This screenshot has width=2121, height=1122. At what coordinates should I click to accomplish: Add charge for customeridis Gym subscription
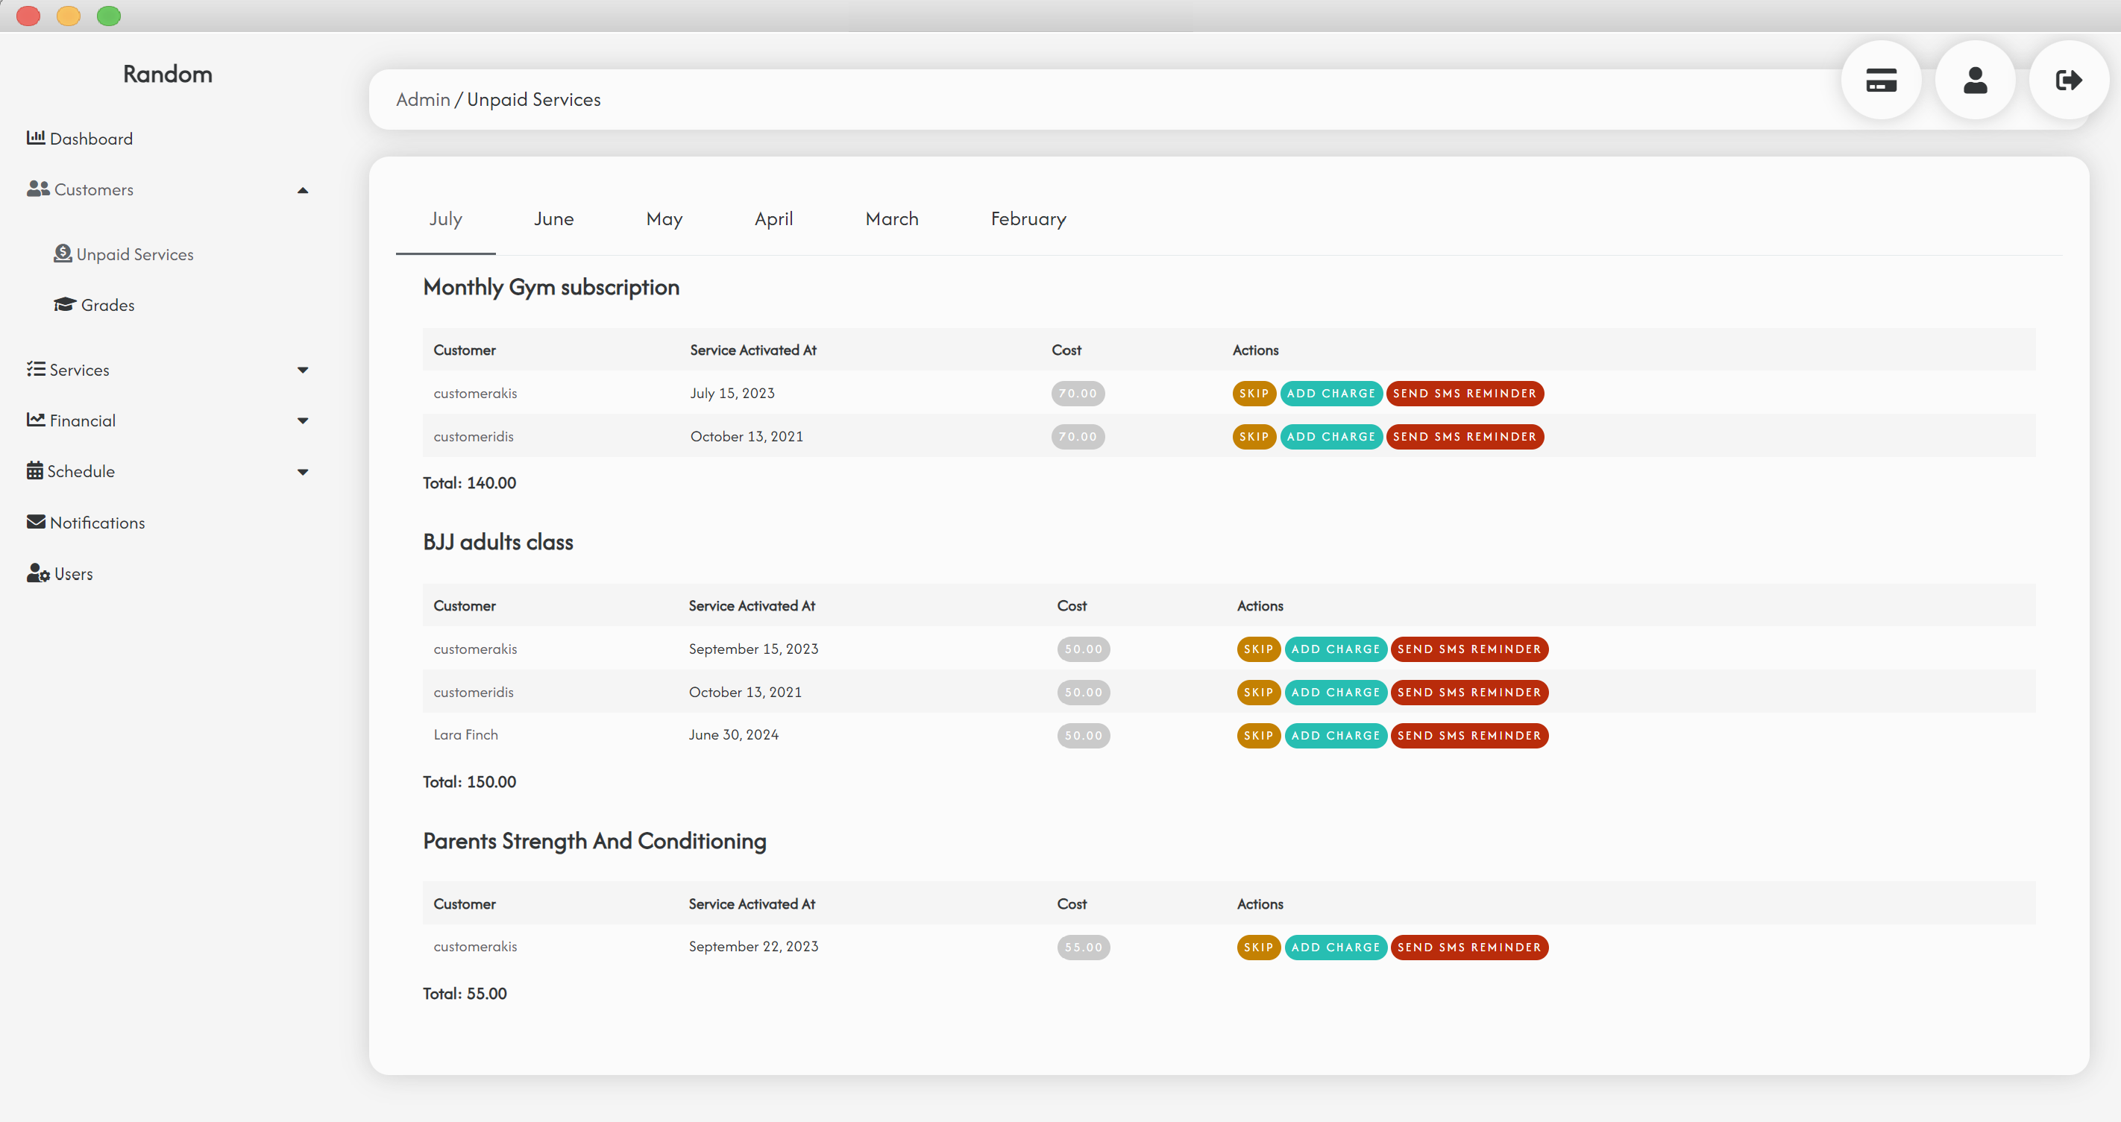1330,436
